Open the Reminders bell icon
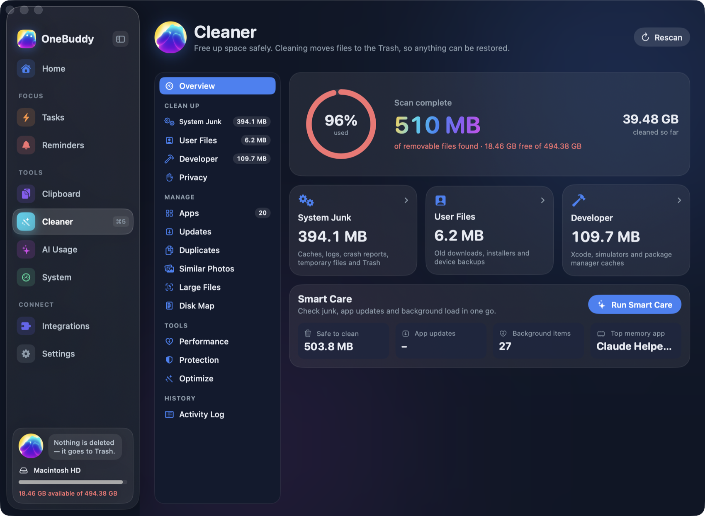This screenshot has height=516, width=705. (26, 145)
